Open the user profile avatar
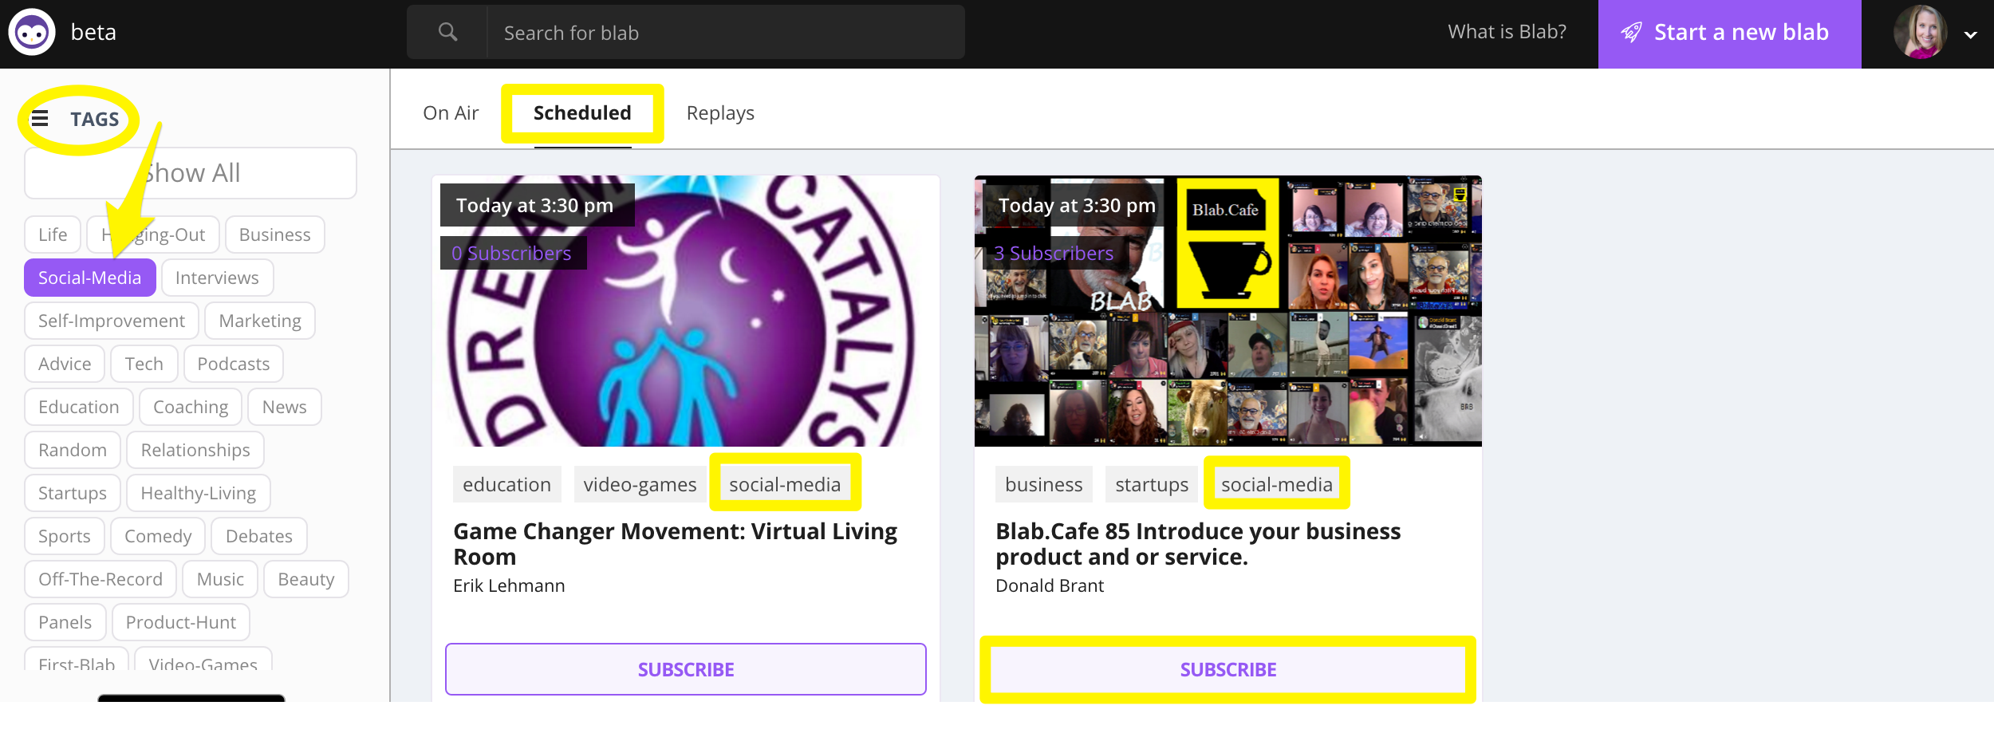Screen dimensions: 1994x737 click(1921, 33)
